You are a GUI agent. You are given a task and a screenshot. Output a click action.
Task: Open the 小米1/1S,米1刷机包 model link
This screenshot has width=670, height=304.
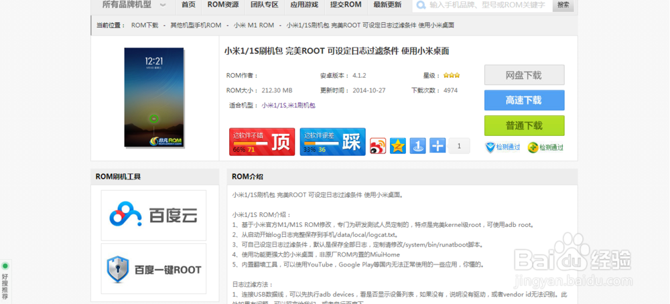pyautogui.click(x=288, y=105)
